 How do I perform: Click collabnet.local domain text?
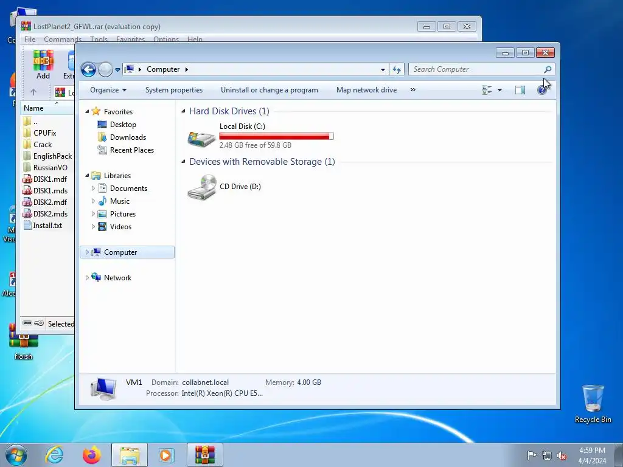[x=206, y=382]
